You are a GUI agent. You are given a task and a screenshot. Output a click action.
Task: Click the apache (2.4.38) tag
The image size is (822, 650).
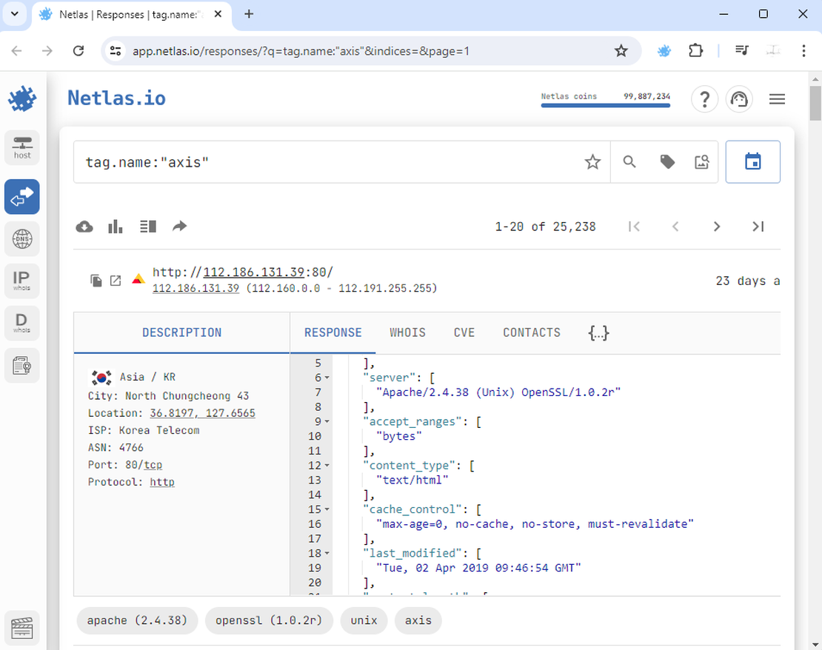pyautogui.click(x=137, y=620)
